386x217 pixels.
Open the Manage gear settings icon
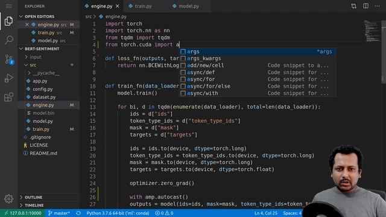point(8,198)
